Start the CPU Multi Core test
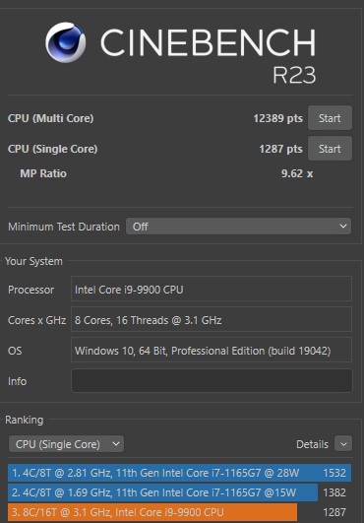Image resolution: width=364 pixels, height=523 pixels. 330,118
